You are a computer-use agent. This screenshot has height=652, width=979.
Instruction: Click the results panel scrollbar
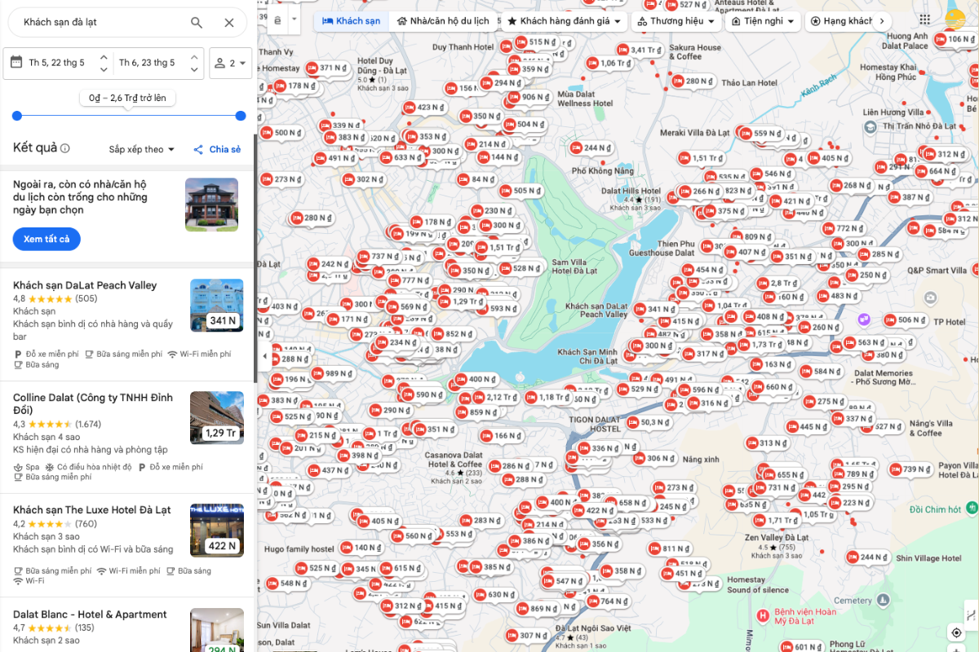pos(255,258)
